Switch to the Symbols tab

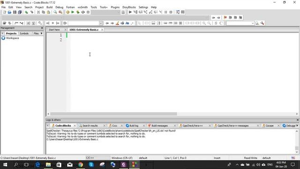coord(24,33)
